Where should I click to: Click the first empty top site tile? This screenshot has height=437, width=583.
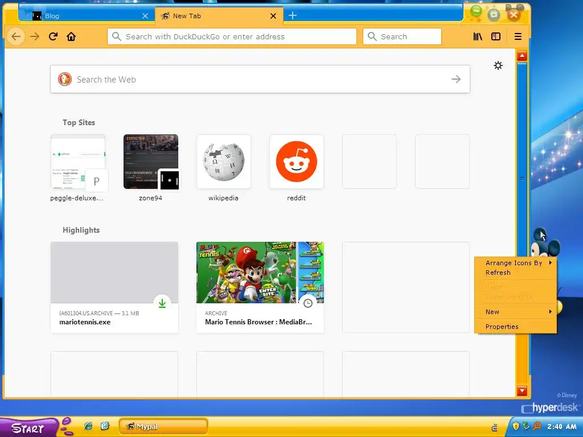369,162
